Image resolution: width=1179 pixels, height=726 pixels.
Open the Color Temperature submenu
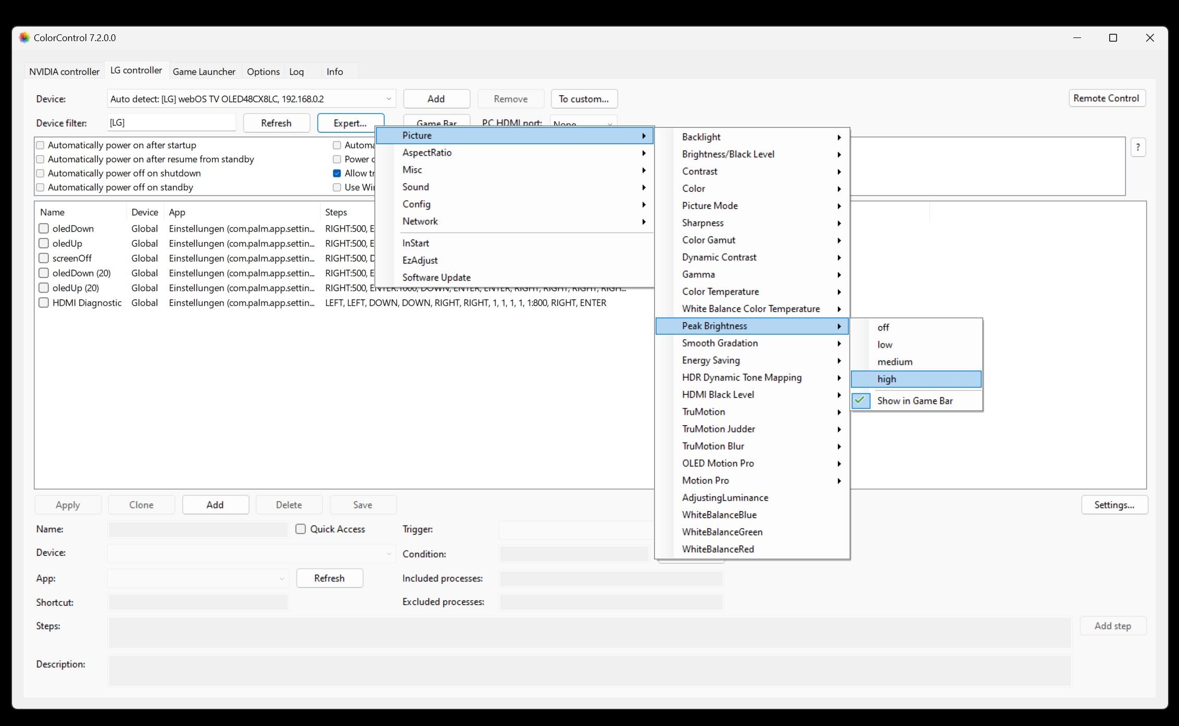(x=752, y=291)
